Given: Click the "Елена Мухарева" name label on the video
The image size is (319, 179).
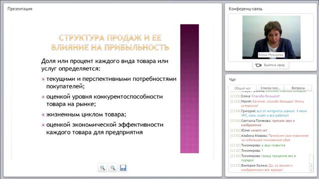Looking at the screenshot, I should pos(271,55).
